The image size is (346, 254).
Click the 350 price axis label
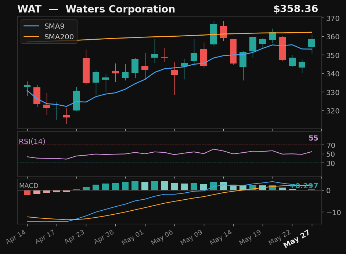point(333,55)
